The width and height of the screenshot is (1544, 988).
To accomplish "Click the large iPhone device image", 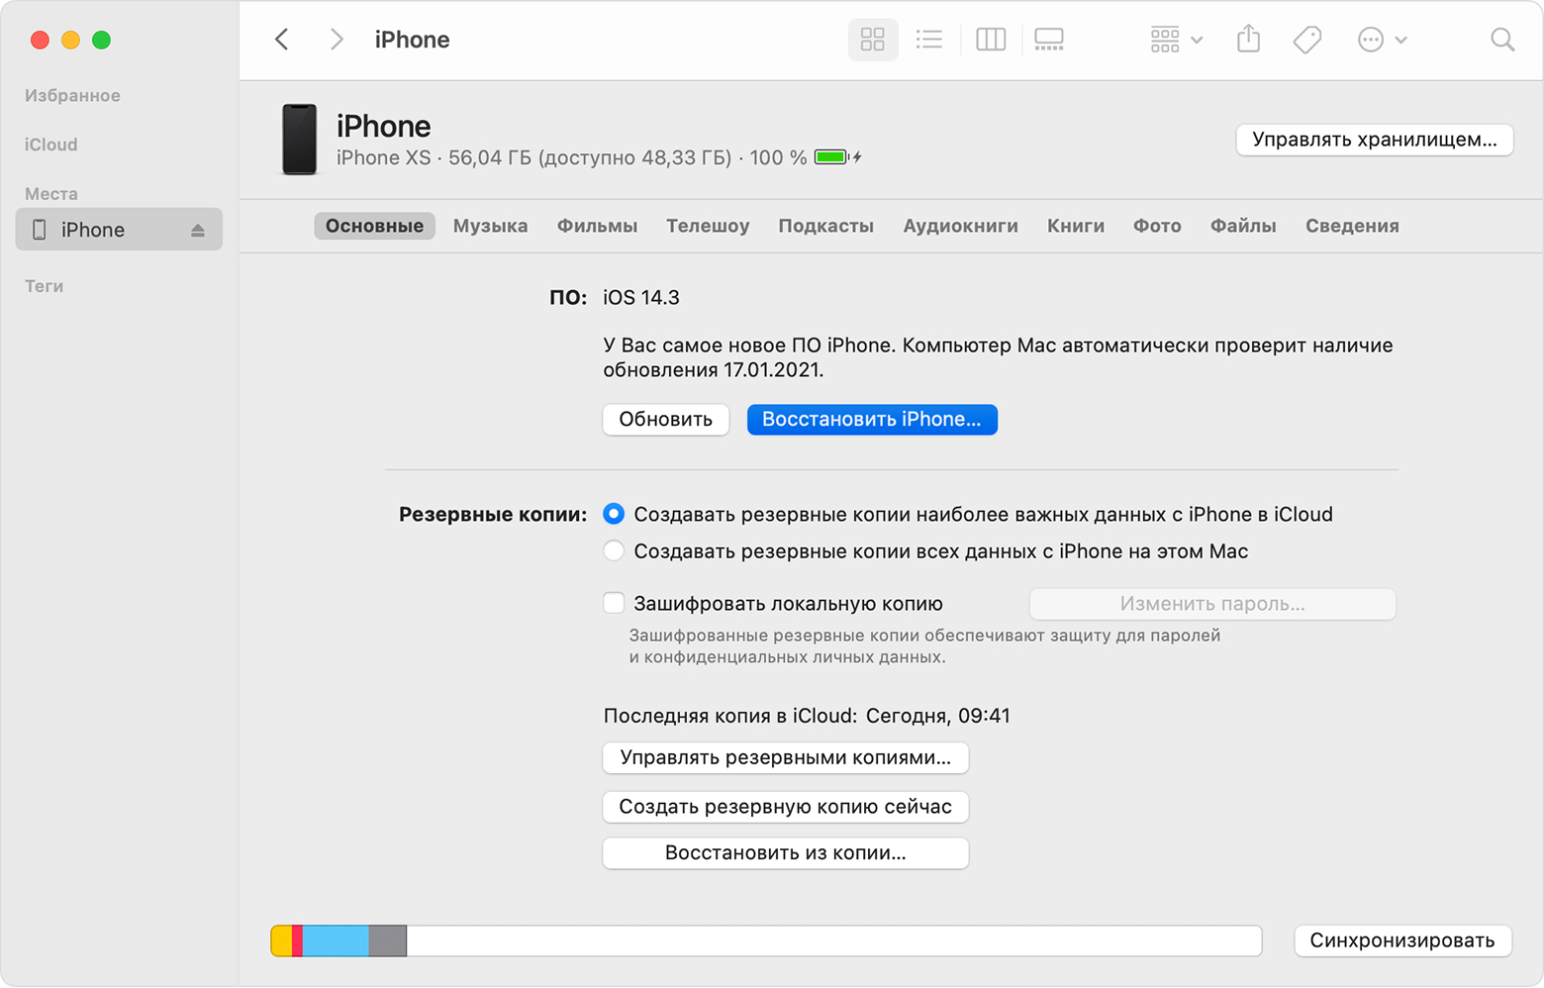I will point(299,140).
